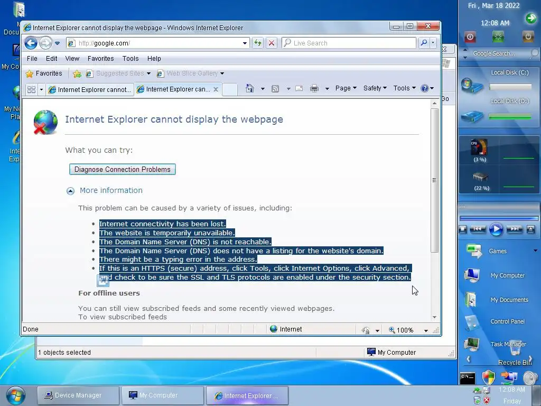Click the Live Search magnifier button
541x406 pixels.
tap(424, 43)
